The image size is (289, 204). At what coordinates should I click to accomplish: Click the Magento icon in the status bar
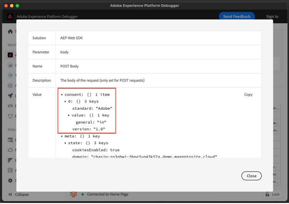[73, 194]
